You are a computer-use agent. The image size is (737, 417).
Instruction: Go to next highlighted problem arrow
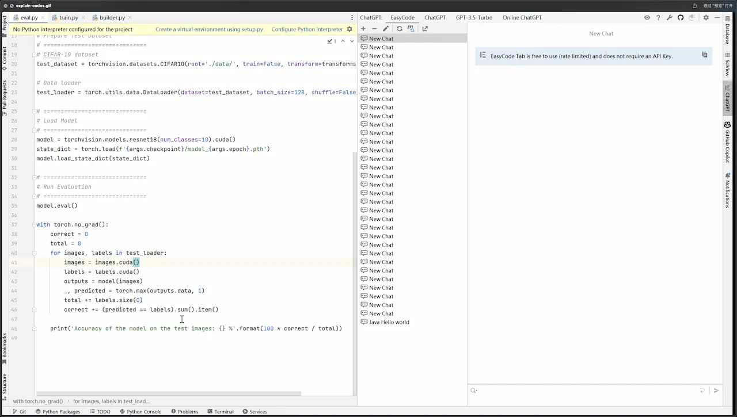point(352,41)
